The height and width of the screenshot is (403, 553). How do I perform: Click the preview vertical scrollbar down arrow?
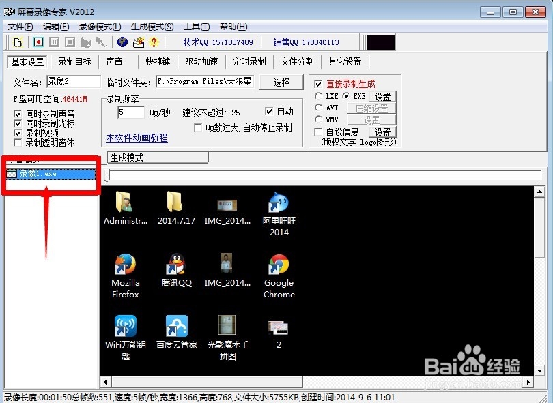click(x=539, y=370)
